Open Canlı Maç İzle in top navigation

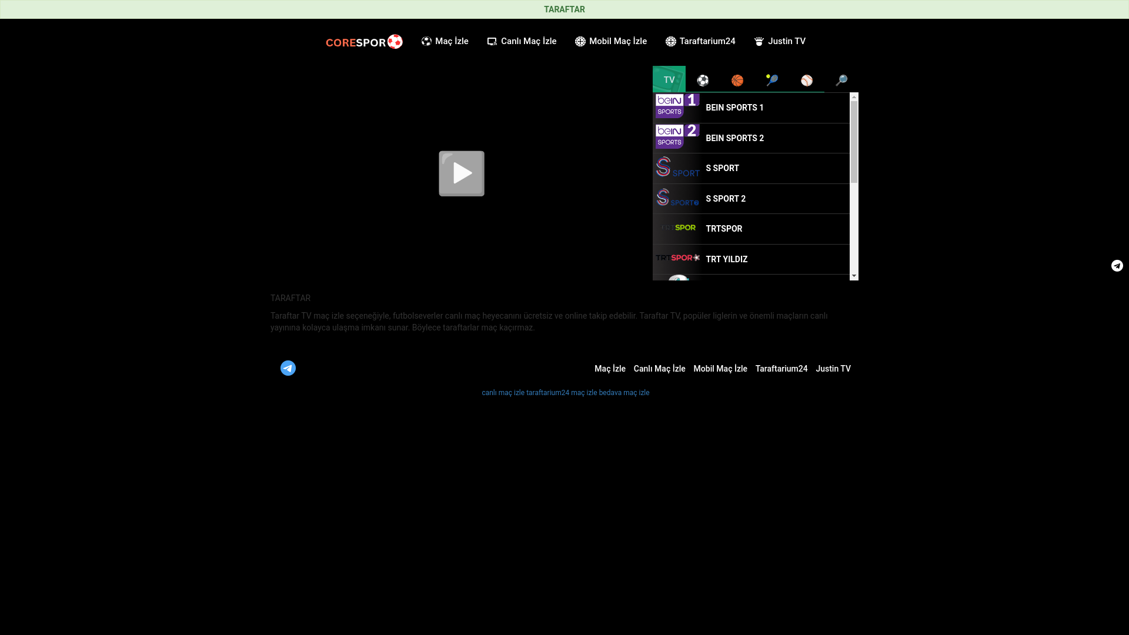point(522,41)
